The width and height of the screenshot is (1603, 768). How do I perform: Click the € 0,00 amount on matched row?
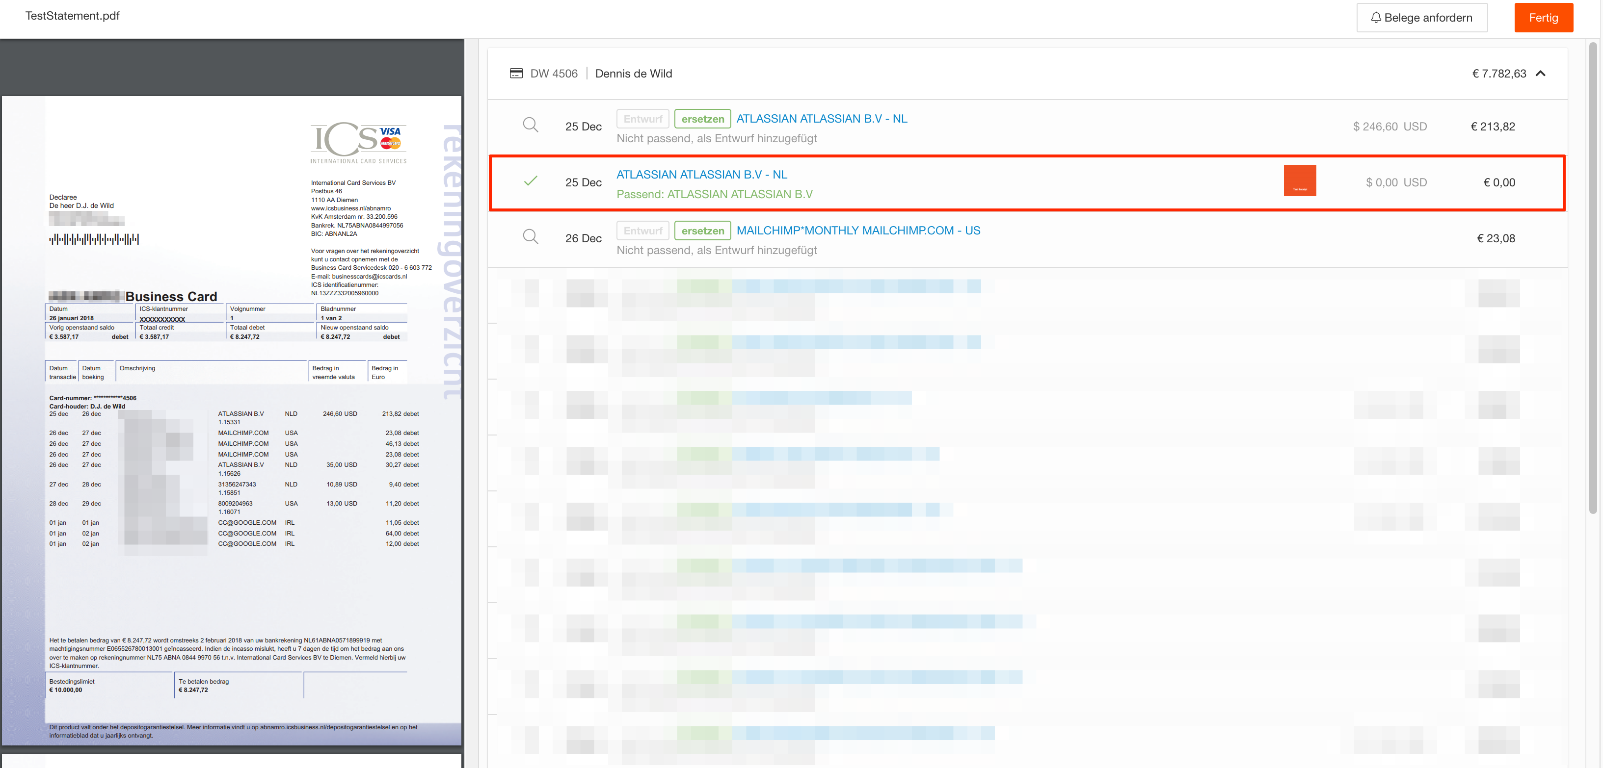[1499, 182]
